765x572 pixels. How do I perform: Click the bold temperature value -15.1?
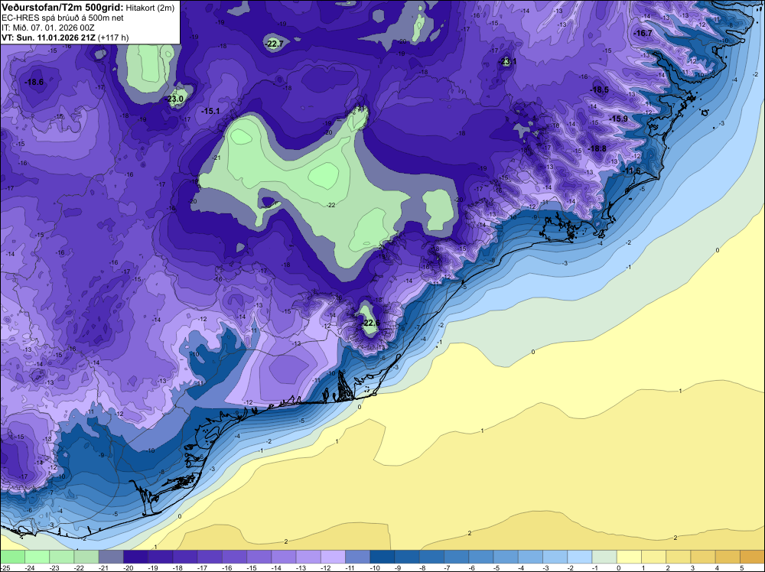[x=211, y=111]
